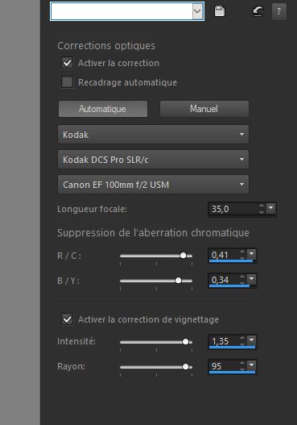
Task: Open the B / Y value dropdown arrow
Action: (252, 279)
